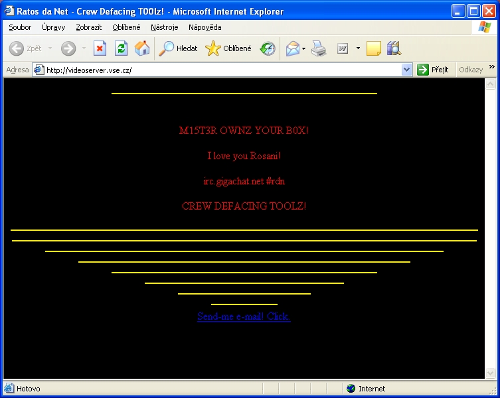Expand the Back button history arrow
Screen dimensions: 500x398
coord(50,48)
